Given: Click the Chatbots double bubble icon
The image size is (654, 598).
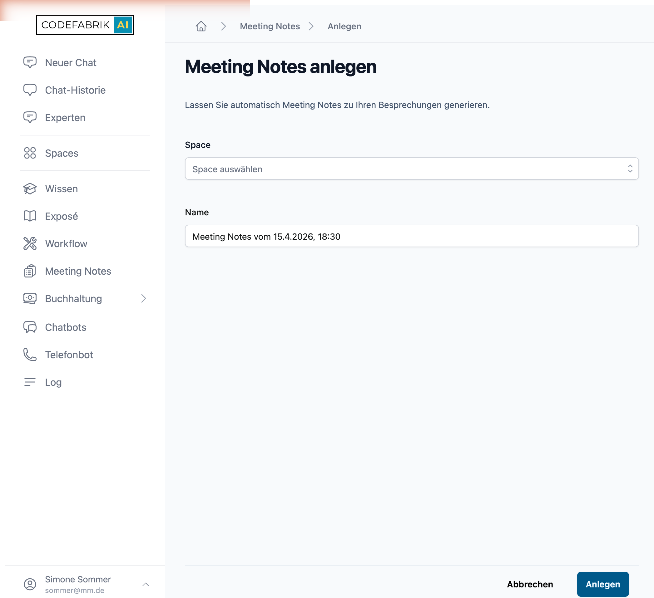Looking at the screenshot, I should point(30,327).
